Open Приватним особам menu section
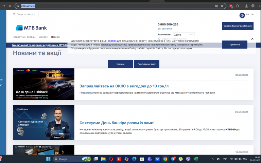The image size is (261, 163). point(24,37)
